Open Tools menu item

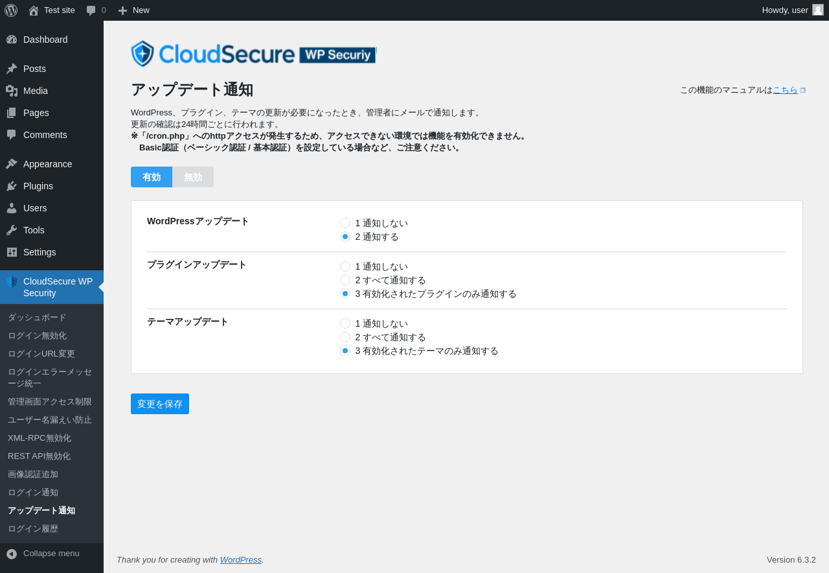pos(52,230)
